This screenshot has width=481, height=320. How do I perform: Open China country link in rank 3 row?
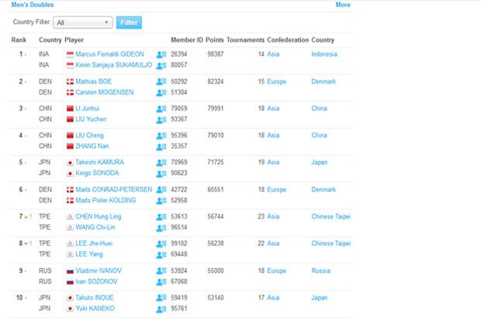point(319,108)
